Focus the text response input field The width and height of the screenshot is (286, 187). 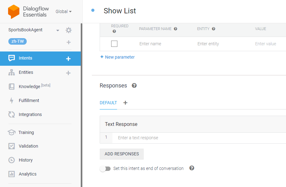[199, 138]
